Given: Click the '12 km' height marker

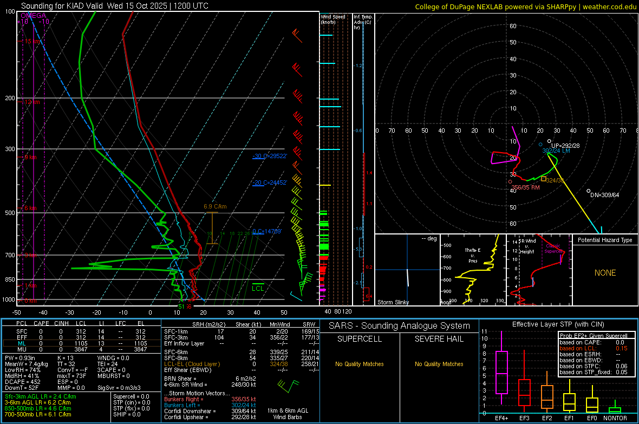Looking at the screenshot, I should click(32, 102).
